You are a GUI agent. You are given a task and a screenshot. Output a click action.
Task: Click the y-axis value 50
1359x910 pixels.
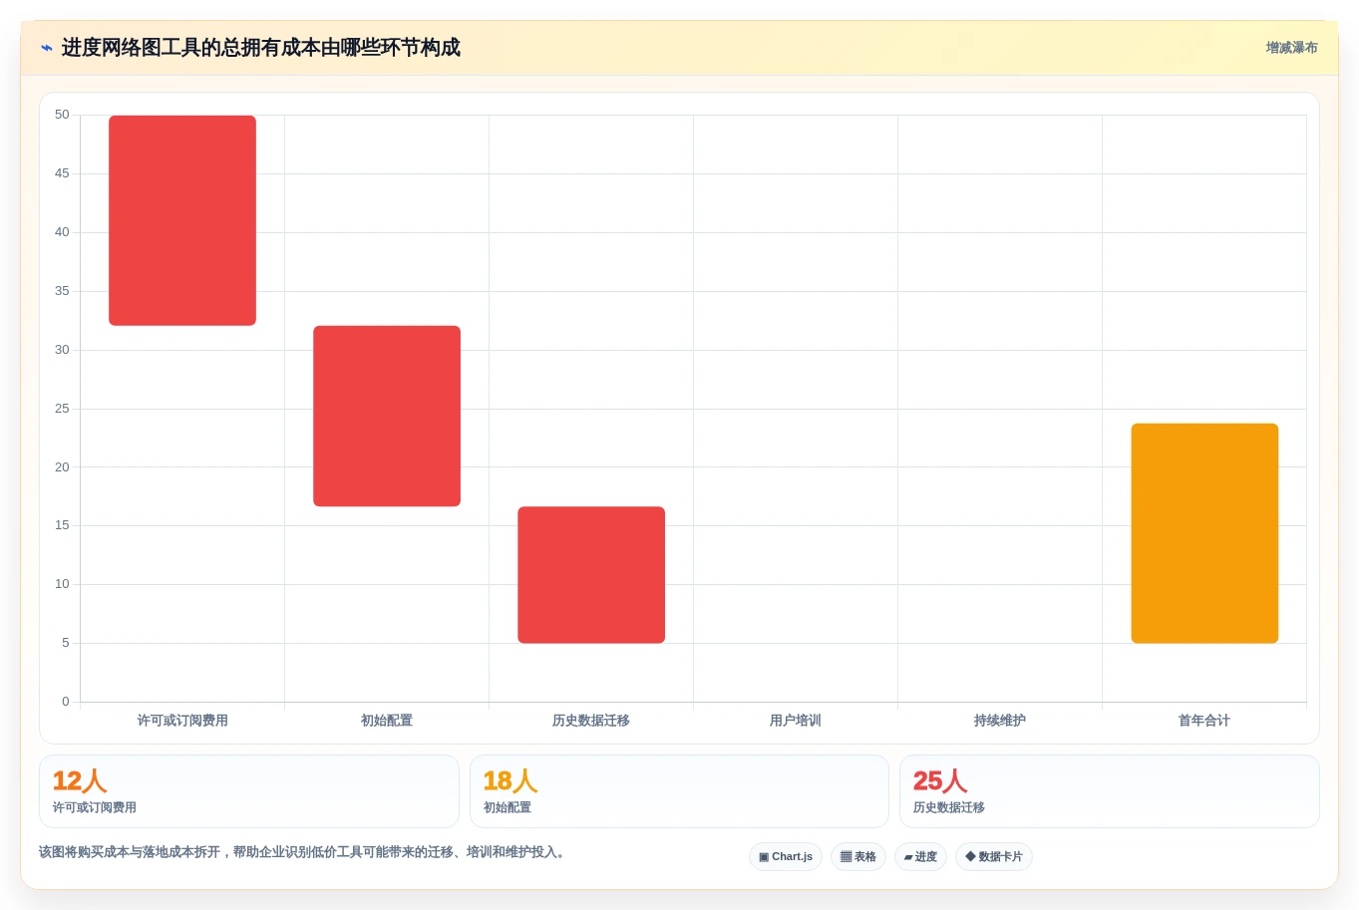62,115
